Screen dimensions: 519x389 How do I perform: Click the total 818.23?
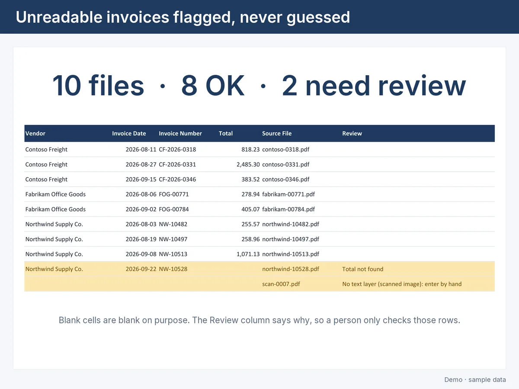[x=250, y=150]
